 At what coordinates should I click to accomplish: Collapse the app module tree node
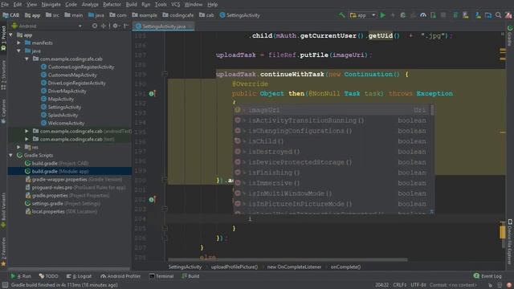point(11,35)
